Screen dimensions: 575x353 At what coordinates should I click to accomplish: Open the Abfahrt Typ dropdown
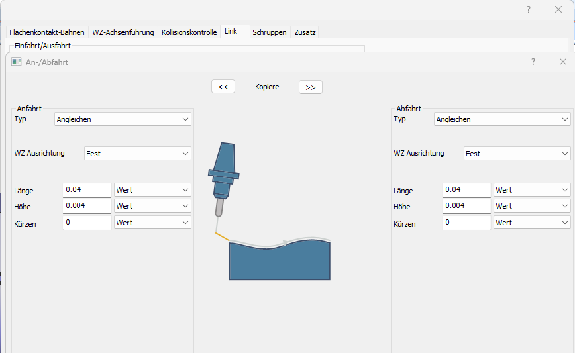click(502, 119)
